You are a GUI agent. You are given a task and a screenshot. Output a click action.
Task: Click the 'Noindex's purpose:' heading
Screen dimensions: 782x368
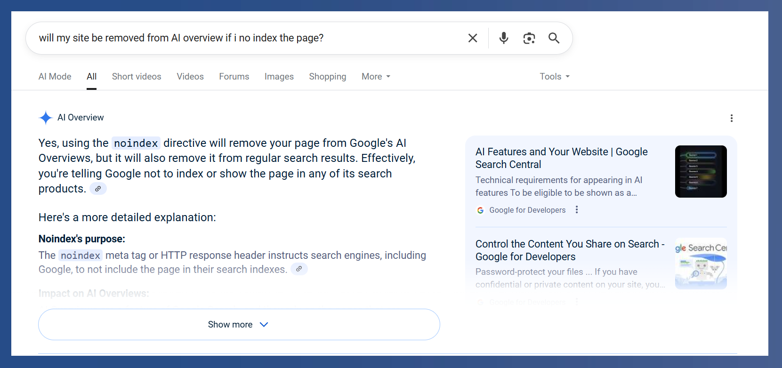(x=82, y=239)
